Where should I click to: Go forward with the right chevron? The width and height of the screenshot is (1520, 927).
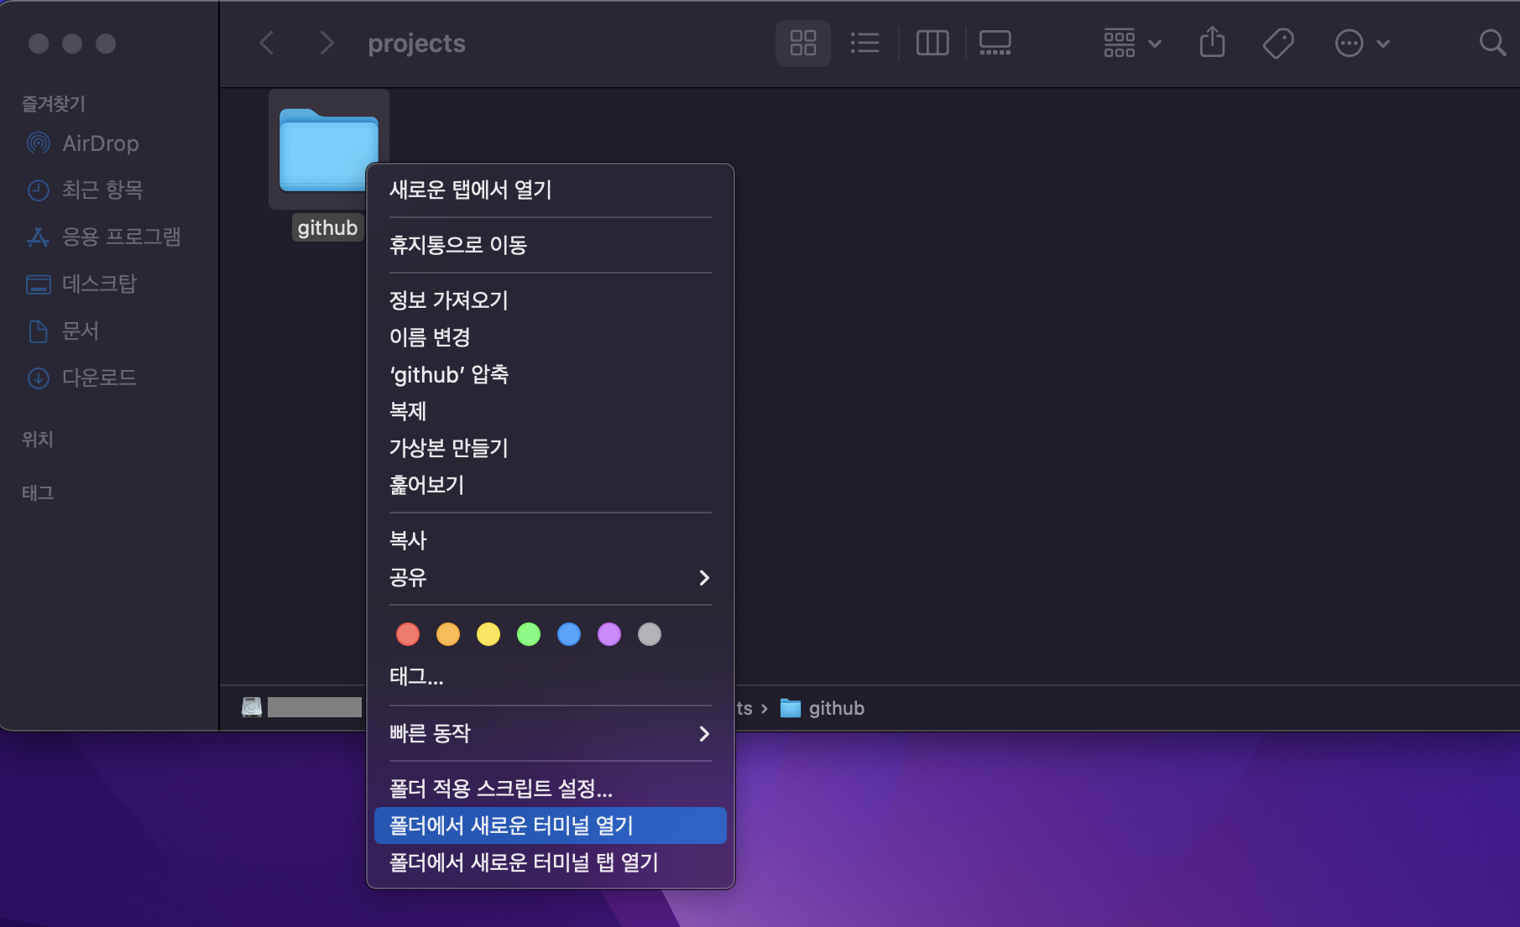coord(326,43)
